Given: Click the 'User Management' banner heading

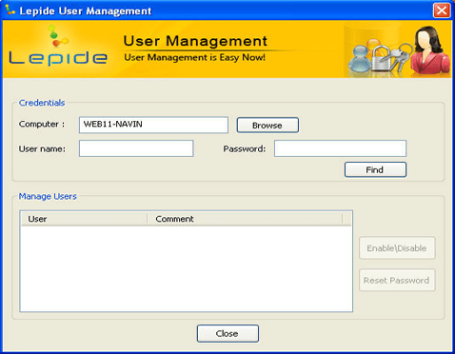Looking at the screenshot, I should [195, 41].
